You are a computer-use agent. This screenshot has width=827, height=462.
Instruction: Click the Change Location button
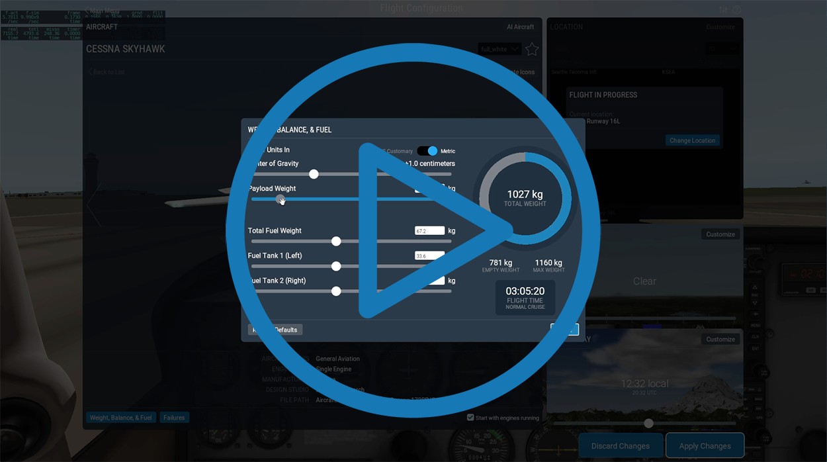click(x=692, y=140)
